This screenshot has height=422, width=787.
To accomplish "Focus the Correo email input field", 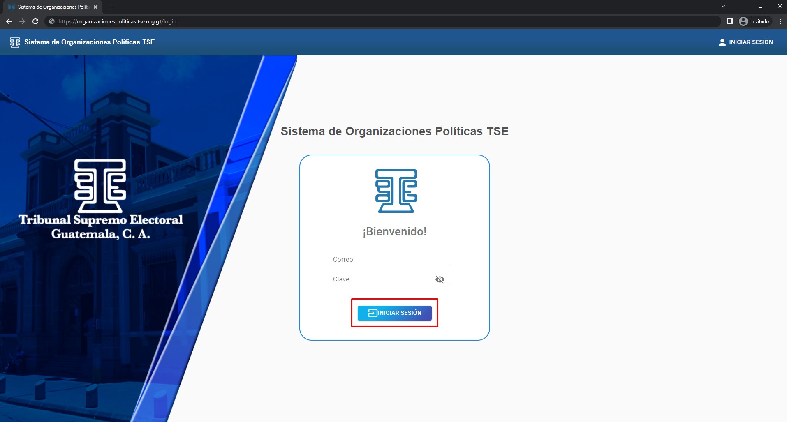I will (391, 260).
